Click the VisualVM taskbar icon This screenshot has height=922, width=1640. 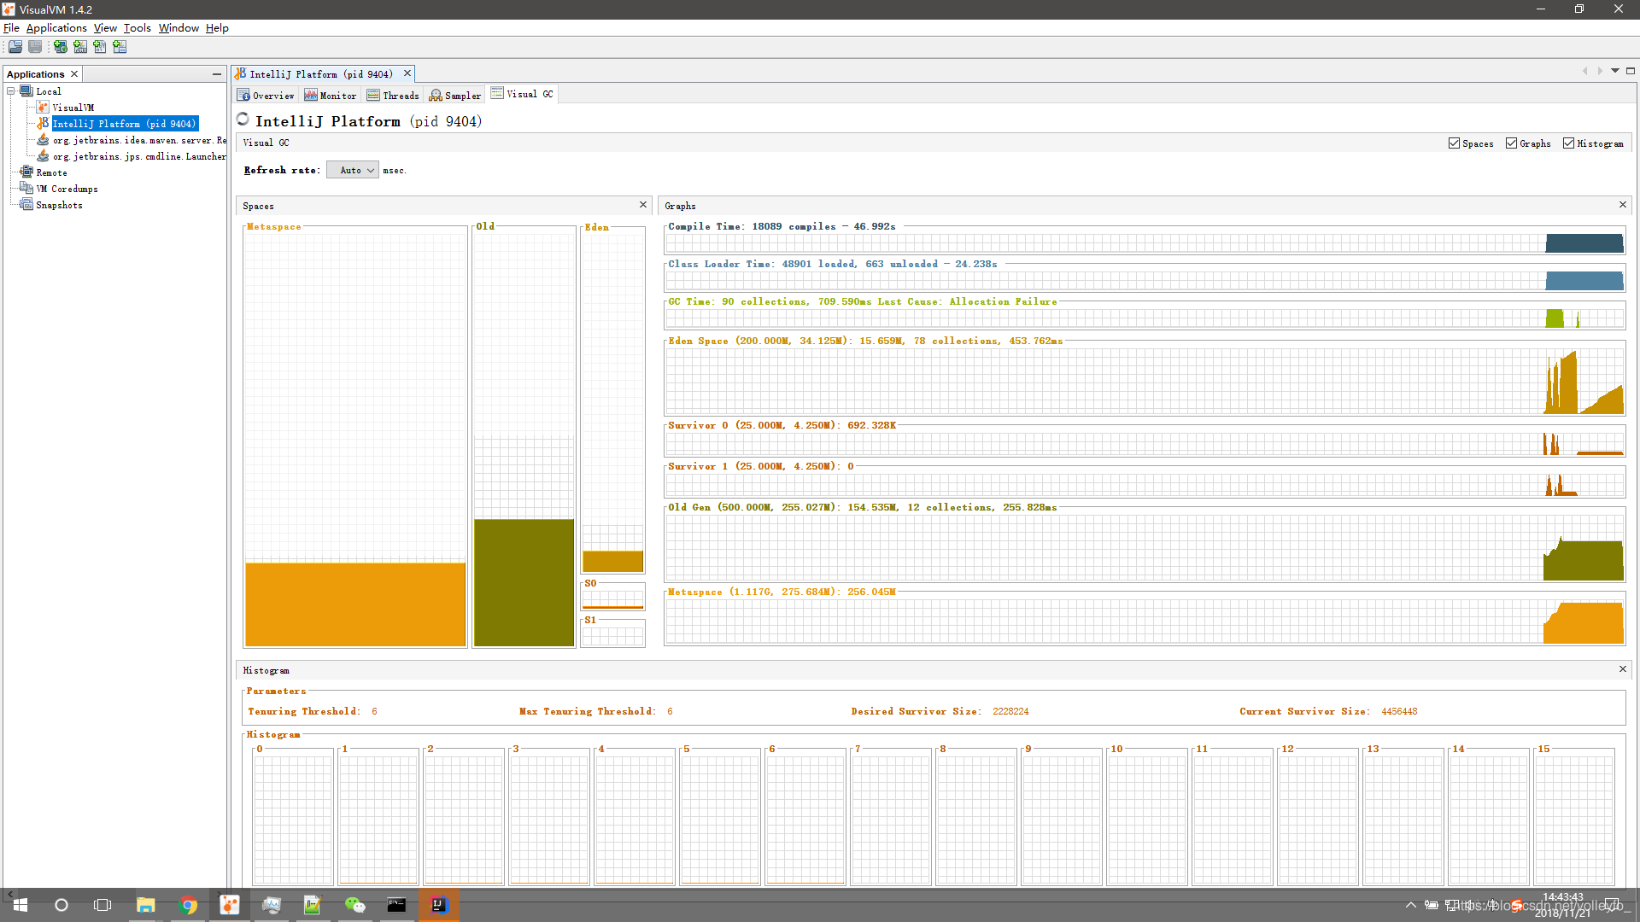pos(230,905)
